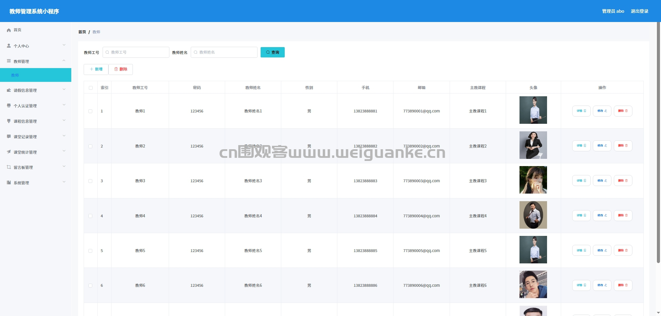This screenshot has height=316, width=661.
Task: Click the app title 教师管理系统小程序
Action: pos(34,11)
